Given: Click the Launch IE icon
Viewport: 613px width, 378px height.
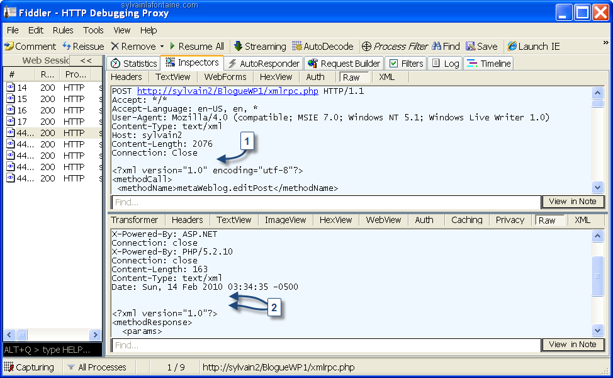Looking at the screenshot, I should point(512,46).
